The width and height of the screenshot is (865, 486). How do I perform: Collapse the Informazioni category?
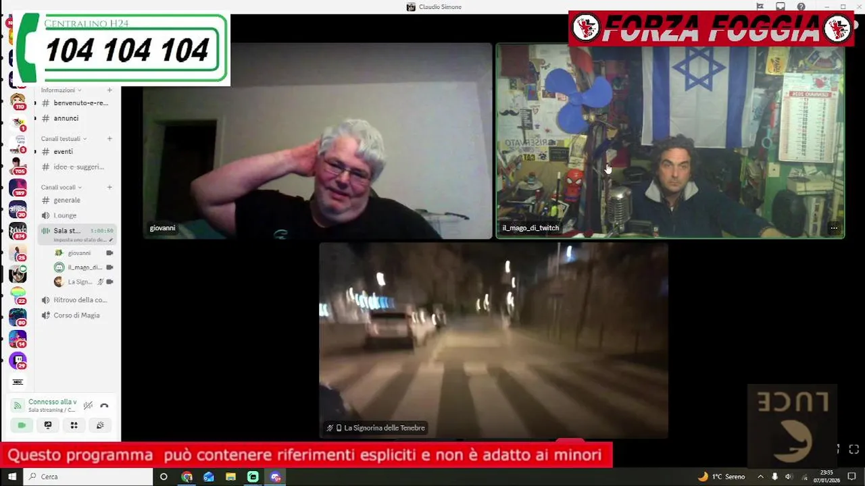click(x=61, y=90)
